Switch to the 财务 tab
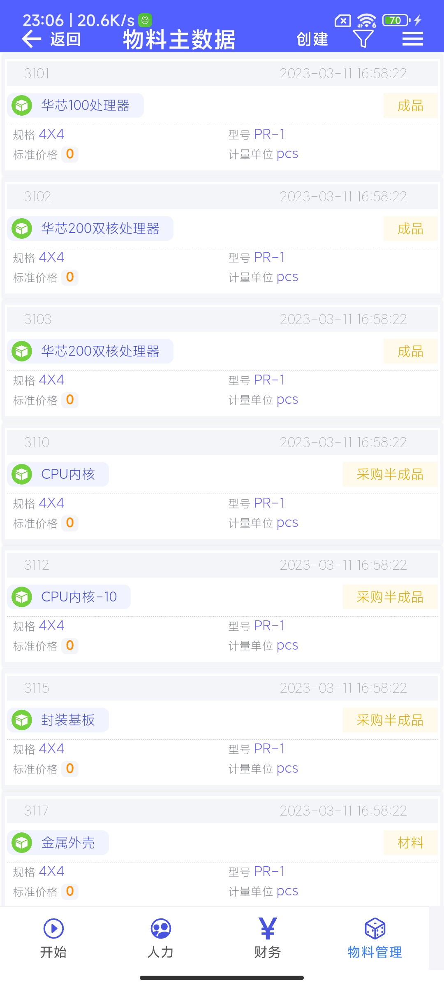Screen dimensions: 444x988 268,939
